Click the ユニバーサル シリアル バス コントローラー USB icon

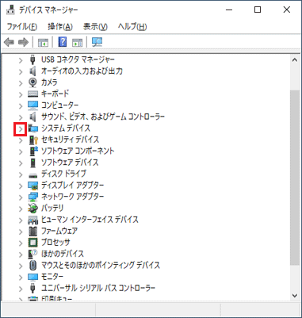[x=32, y=288]
